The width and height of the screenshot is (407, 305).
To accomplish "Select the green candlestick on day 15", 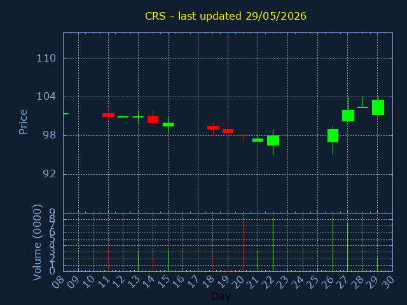I will click(x=168, y=125).
